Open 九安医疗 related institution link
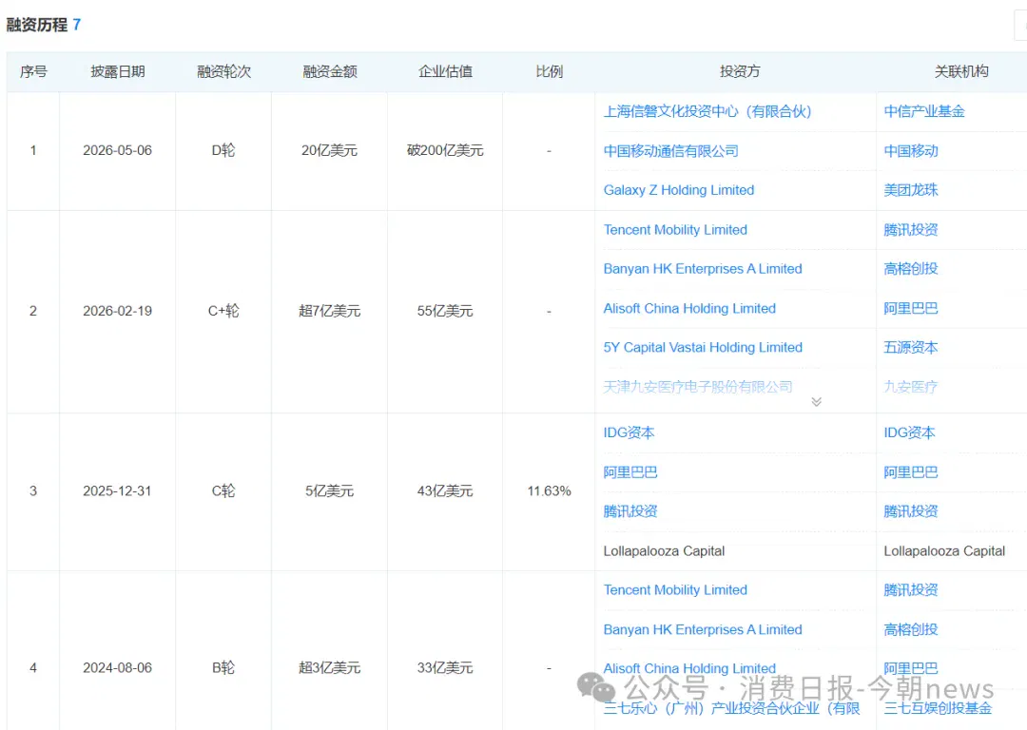The width and height of the screenshot is (1027, 730). click(910, 387)
